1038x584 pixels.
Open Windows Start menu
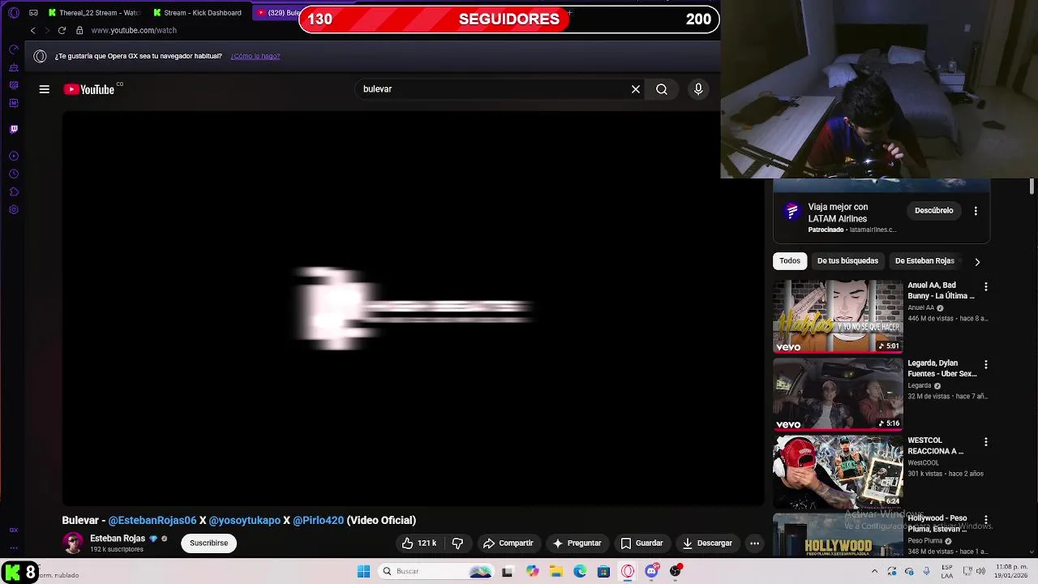click(x=363, y=571)
